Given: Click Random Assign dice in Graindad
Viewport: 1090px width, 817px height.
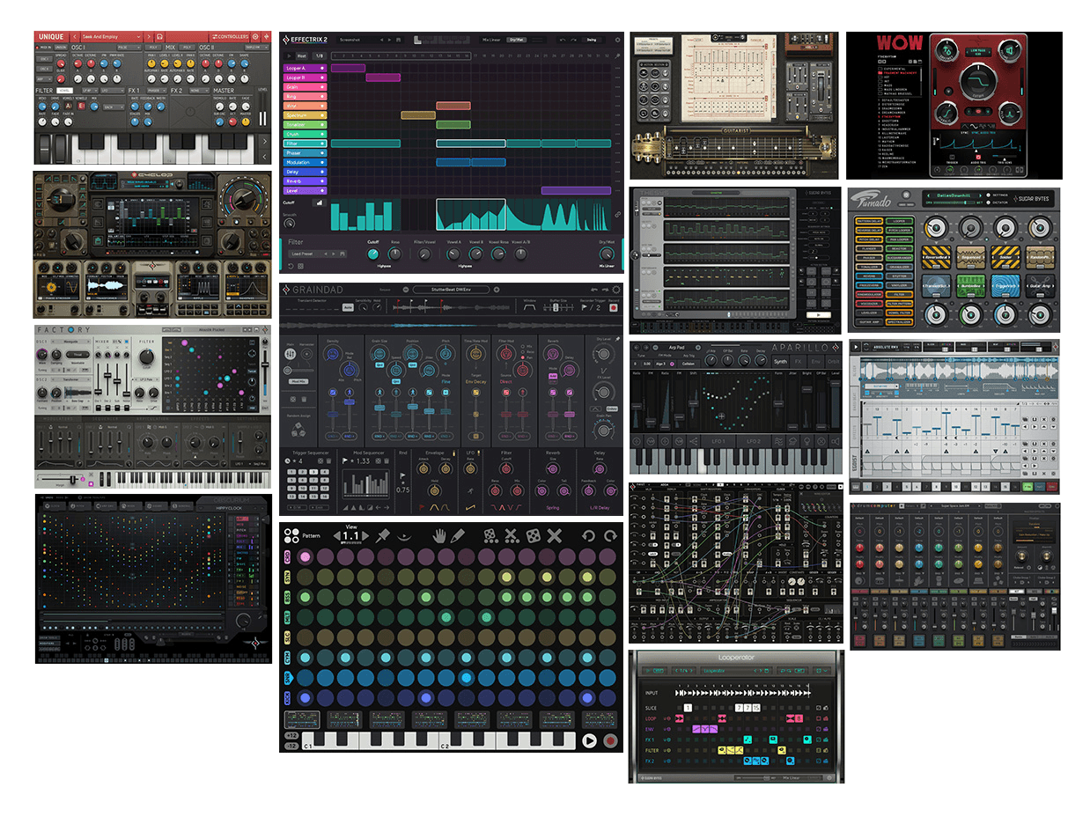Looking at the screenshot, I should pyautogui.click(x=298, y=429).
